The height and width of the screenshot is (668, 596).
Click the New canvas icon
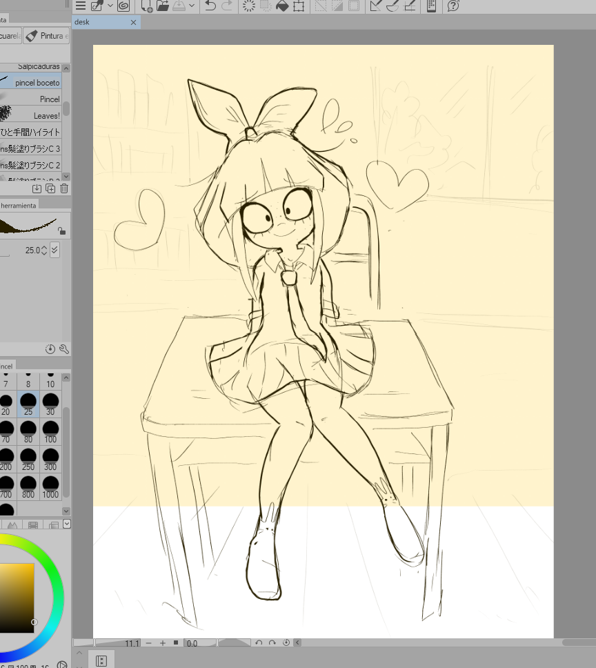tap(147, 6)
